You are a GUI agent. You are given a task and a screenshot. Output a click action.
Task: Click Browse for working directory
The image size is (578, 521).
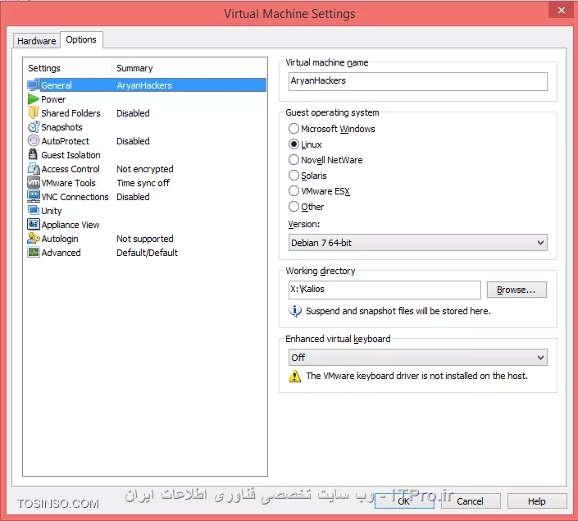(x=517, y=290)
